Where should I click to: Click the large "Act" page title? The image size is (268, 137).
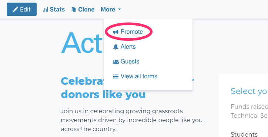[82, 43]
